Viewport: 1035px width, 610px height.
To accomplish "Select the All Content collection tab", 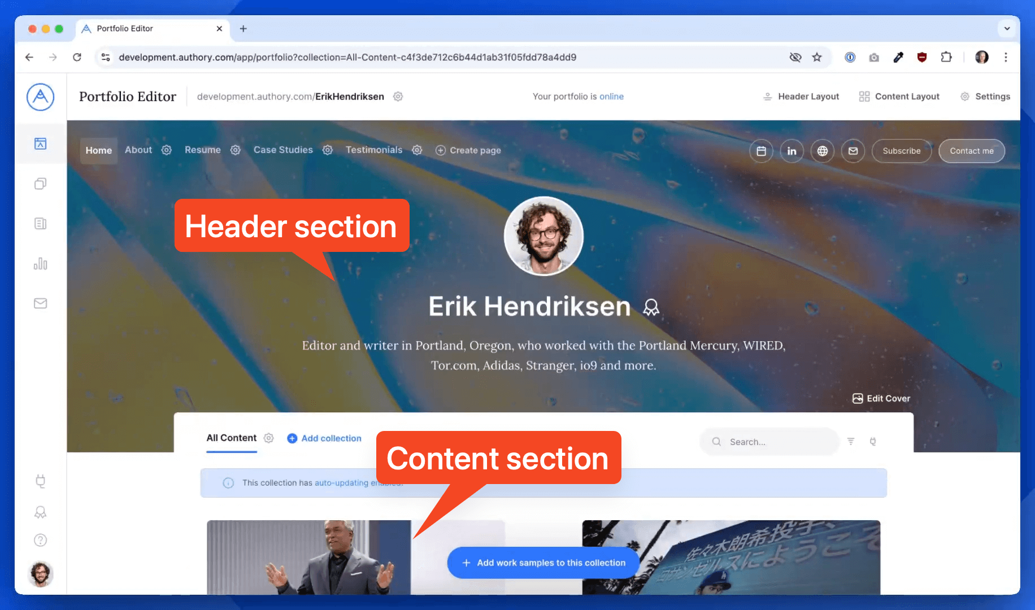I will (x=232, y=438).
